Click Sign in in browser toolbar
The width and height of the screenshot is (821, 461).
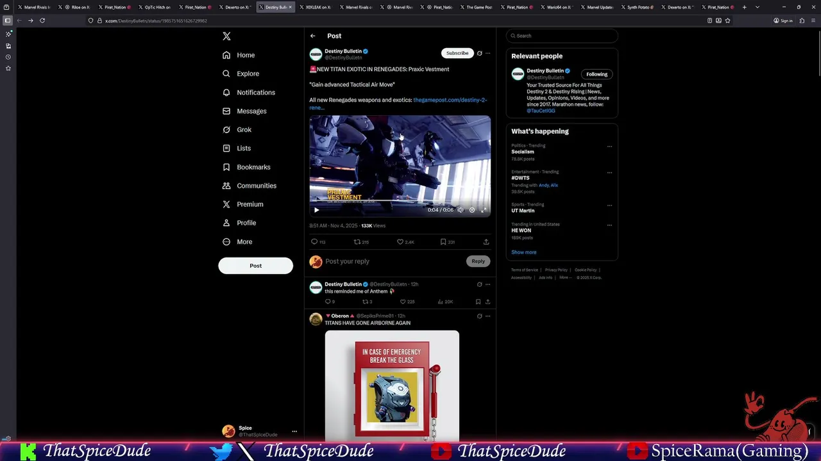click(x=783, y=20)
